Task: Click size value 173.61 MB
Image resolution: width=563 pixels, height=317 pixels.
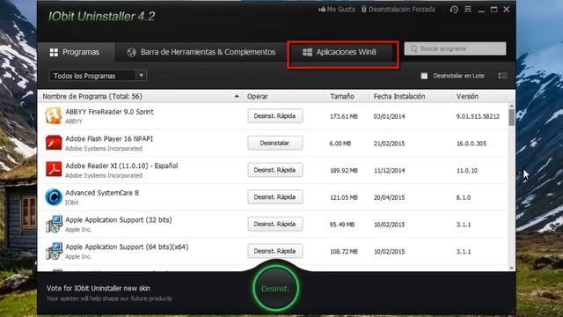Action: (344, 116)
